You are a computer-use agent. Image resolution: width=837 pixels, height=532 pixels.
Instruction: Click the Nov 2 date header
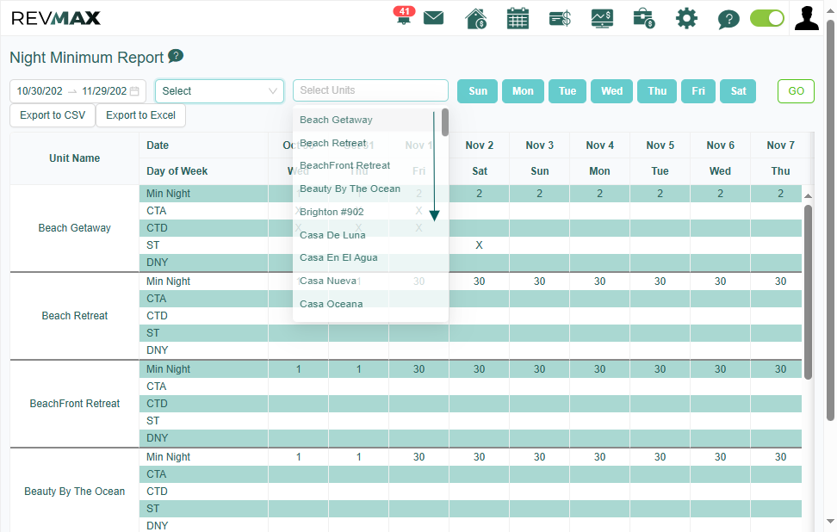click(x=480, y=145)
